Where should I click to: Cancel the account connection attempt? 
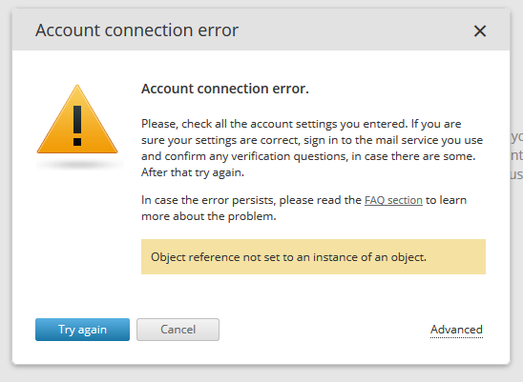[178, 330]
